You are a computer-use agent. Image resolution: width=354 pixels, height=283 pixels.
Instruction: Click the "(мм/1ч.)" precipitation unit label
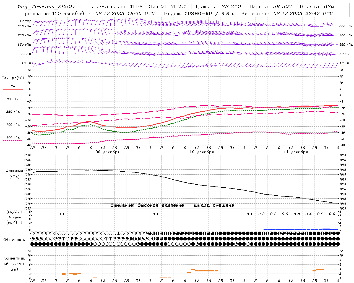point(14,222)
